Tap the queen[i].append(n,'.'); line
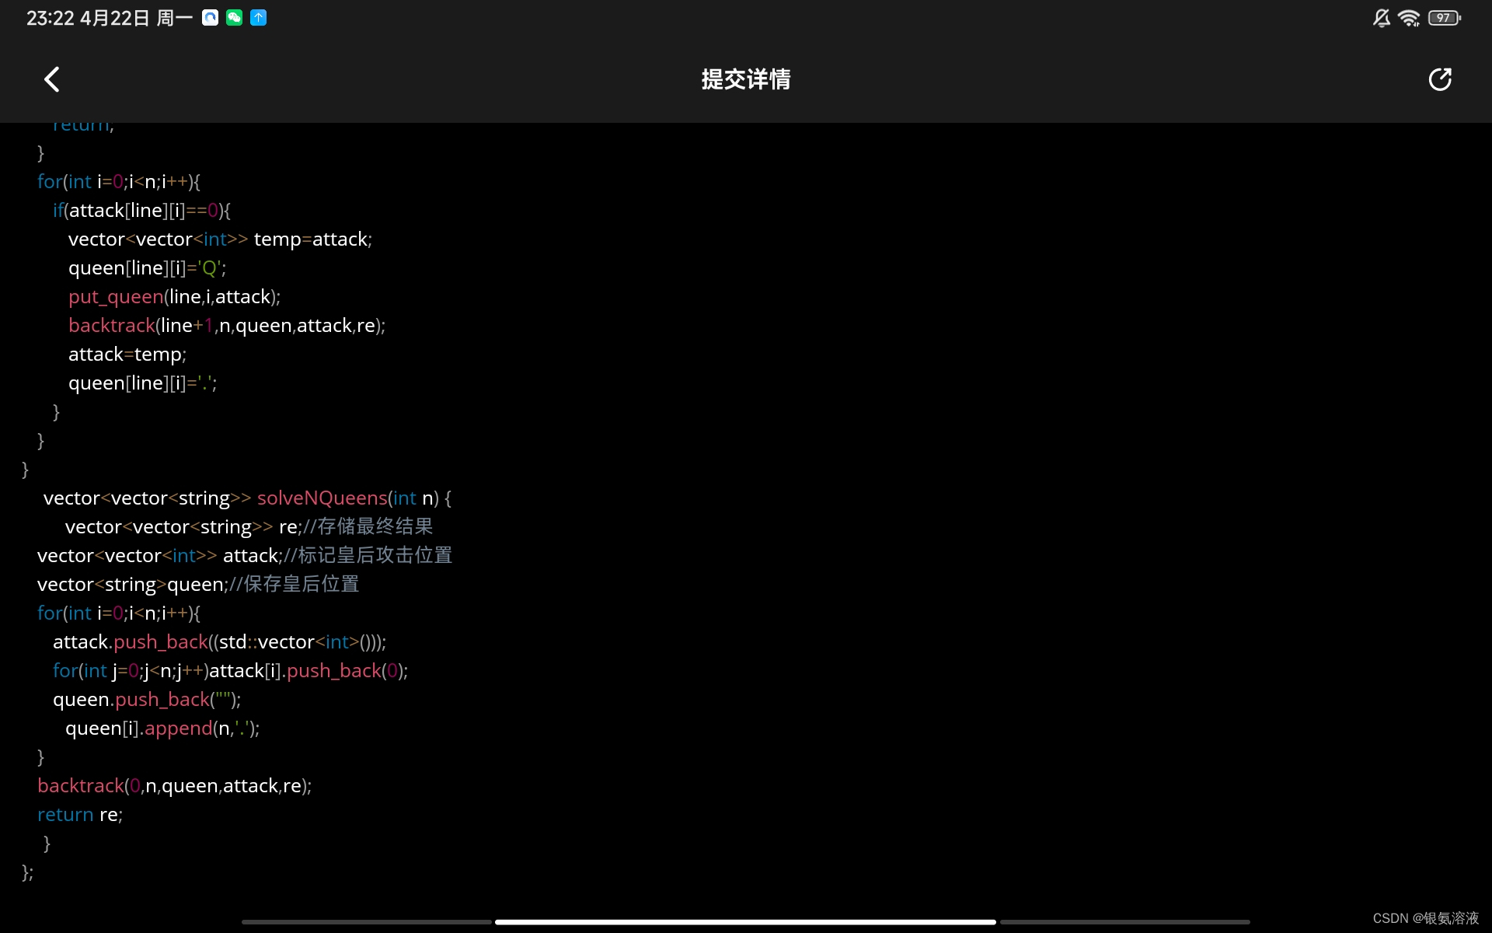 coord(162,729)
